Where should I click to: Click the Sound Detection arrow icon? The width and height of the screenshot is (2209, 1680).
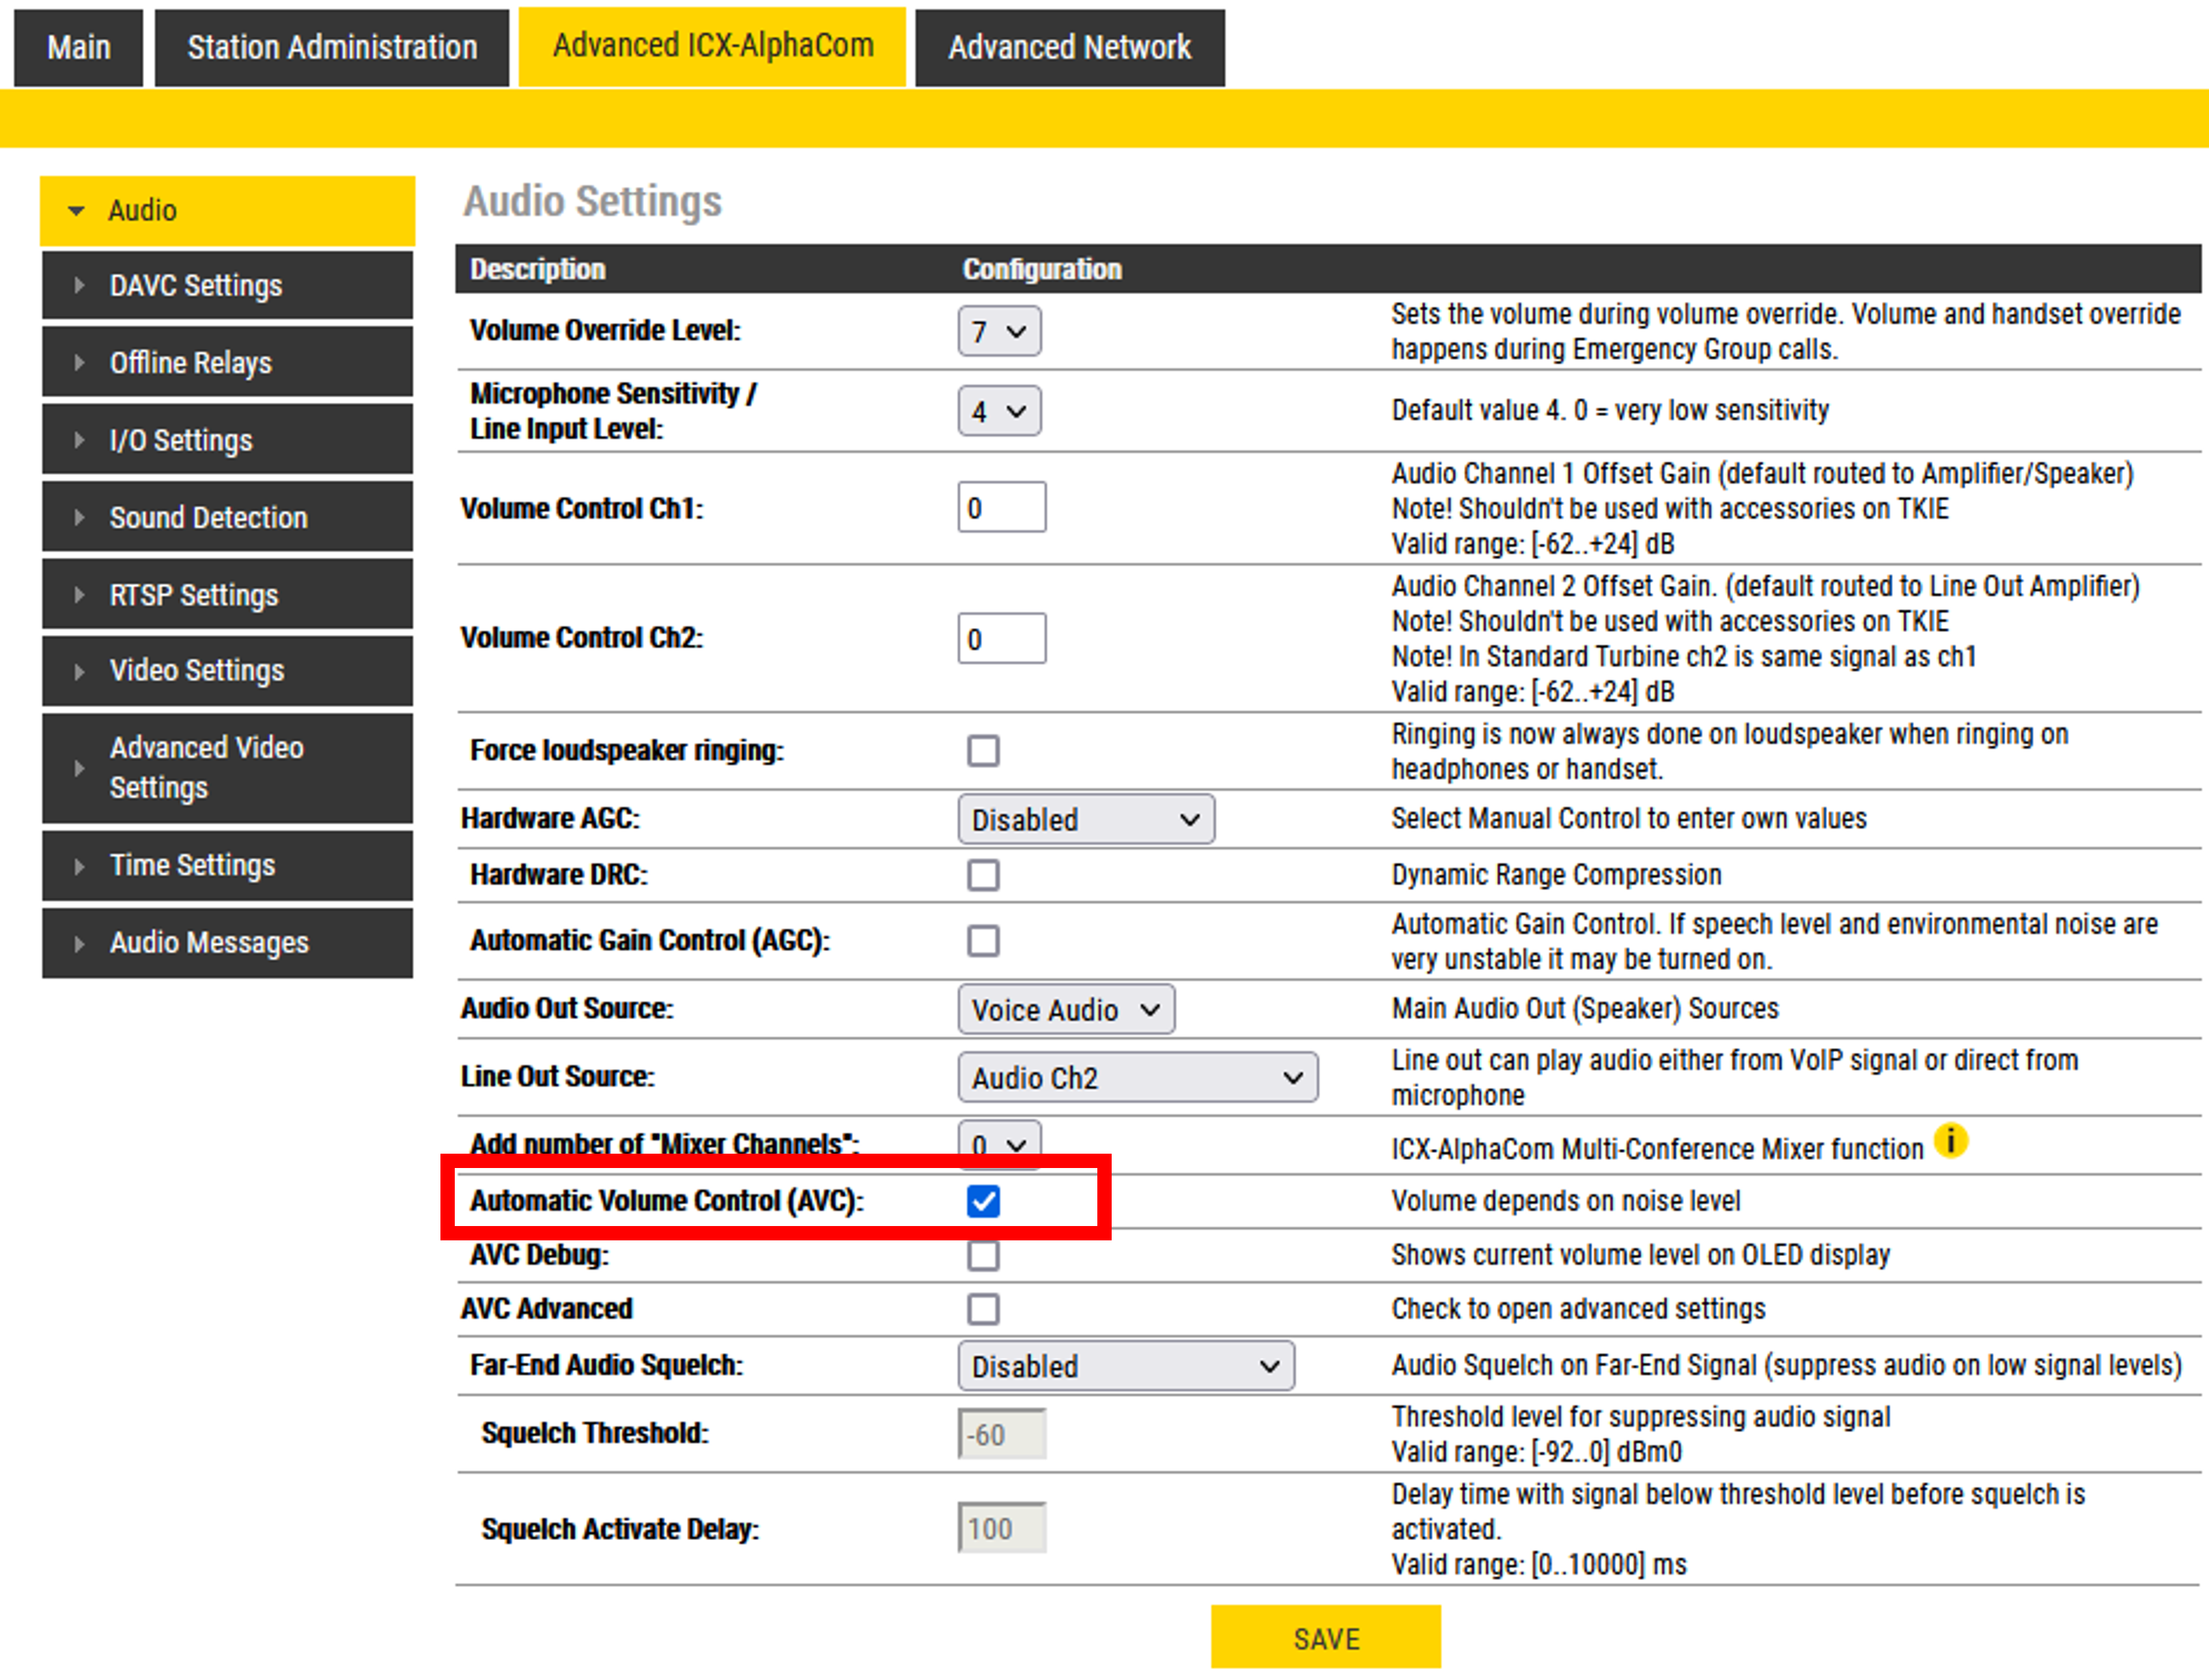pos(79,517)
